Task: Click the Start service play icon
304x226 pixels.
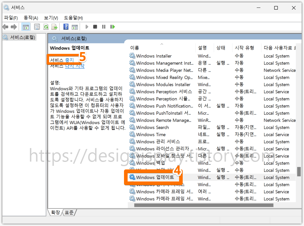Action: tap(87, 27)
